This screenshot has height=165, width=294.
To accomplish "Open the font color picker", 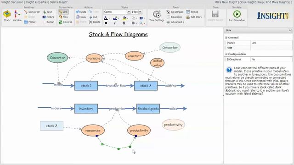I will click(107, 18).
